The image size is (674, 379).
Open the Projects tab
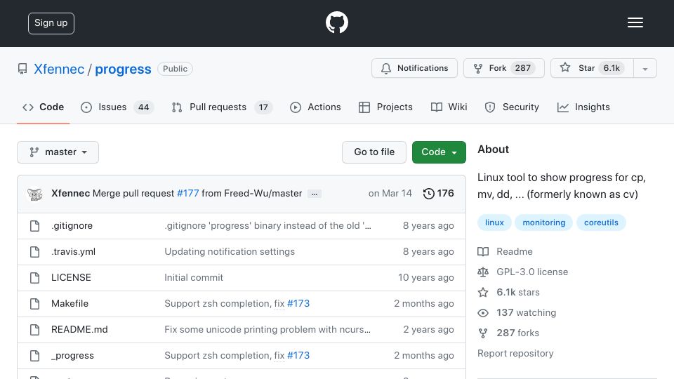[385, 107]
